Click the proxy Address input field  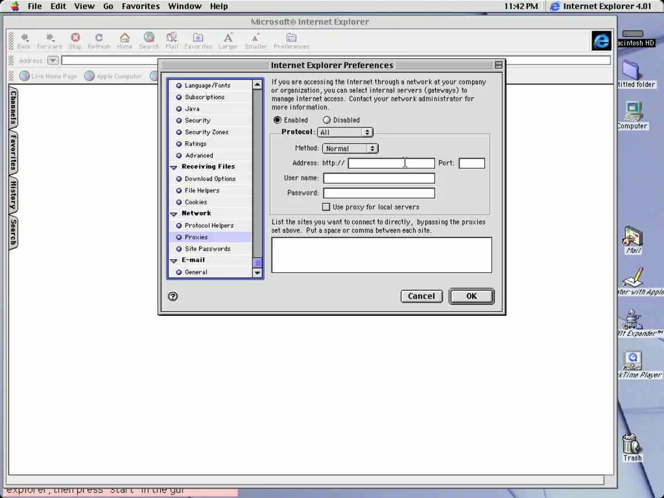click(391, 163)
